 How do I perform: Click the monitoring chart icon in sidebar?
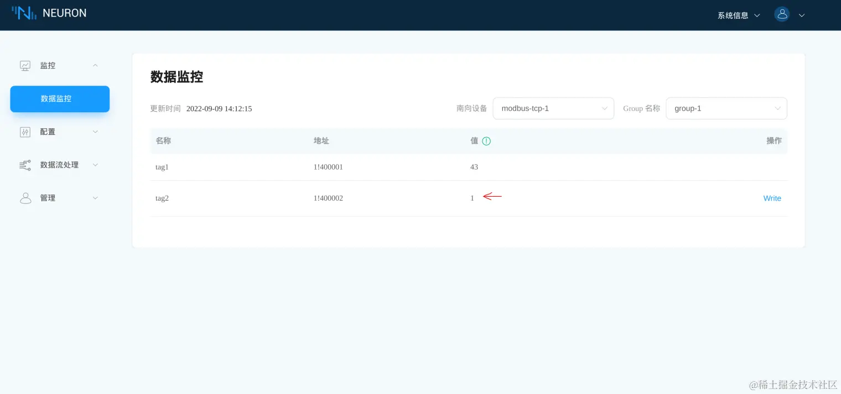click(25, 66)
